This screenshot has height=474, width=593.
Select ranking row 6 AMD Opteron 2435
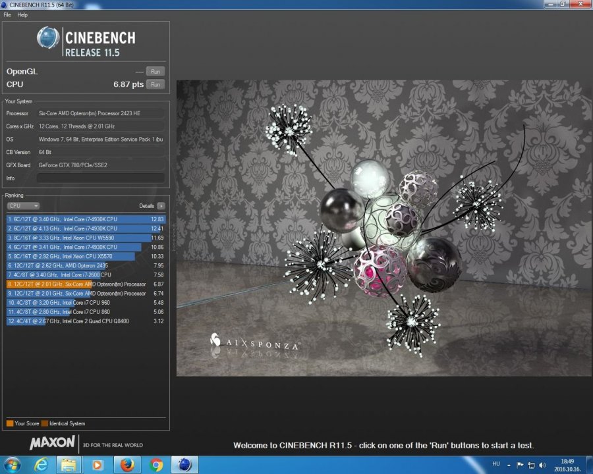point(86,265)
